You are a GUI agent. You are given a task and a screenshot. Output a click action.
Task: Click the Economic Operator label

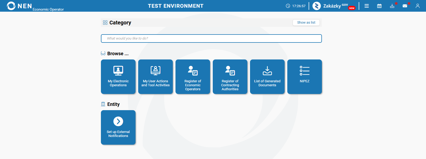[48, 9]
